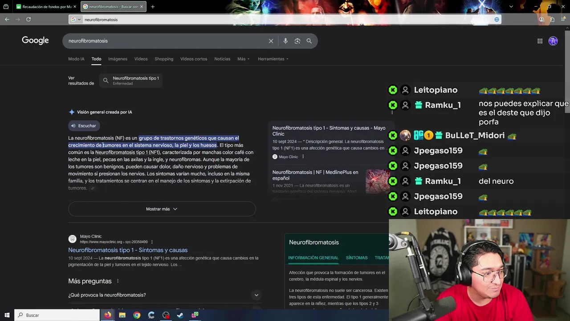Image resolution: width=570 pixels, height=321 pixels.
Task: Open the extensions puzzle icon
Action: (x=552, y=19)
